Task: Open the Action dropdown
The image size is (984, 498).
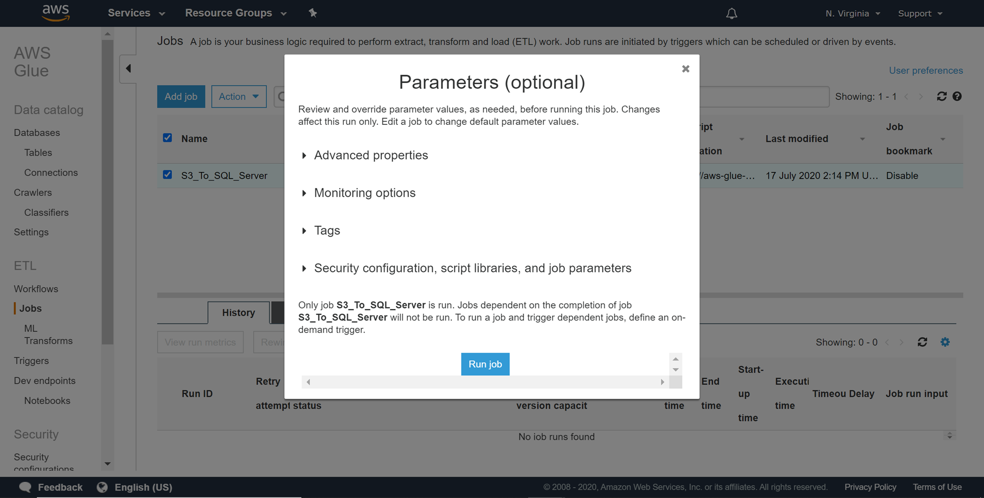Action: [239, 96]
